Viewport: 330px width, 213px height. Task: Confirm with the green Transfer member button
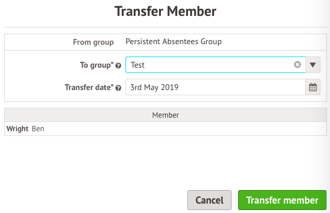282,200
